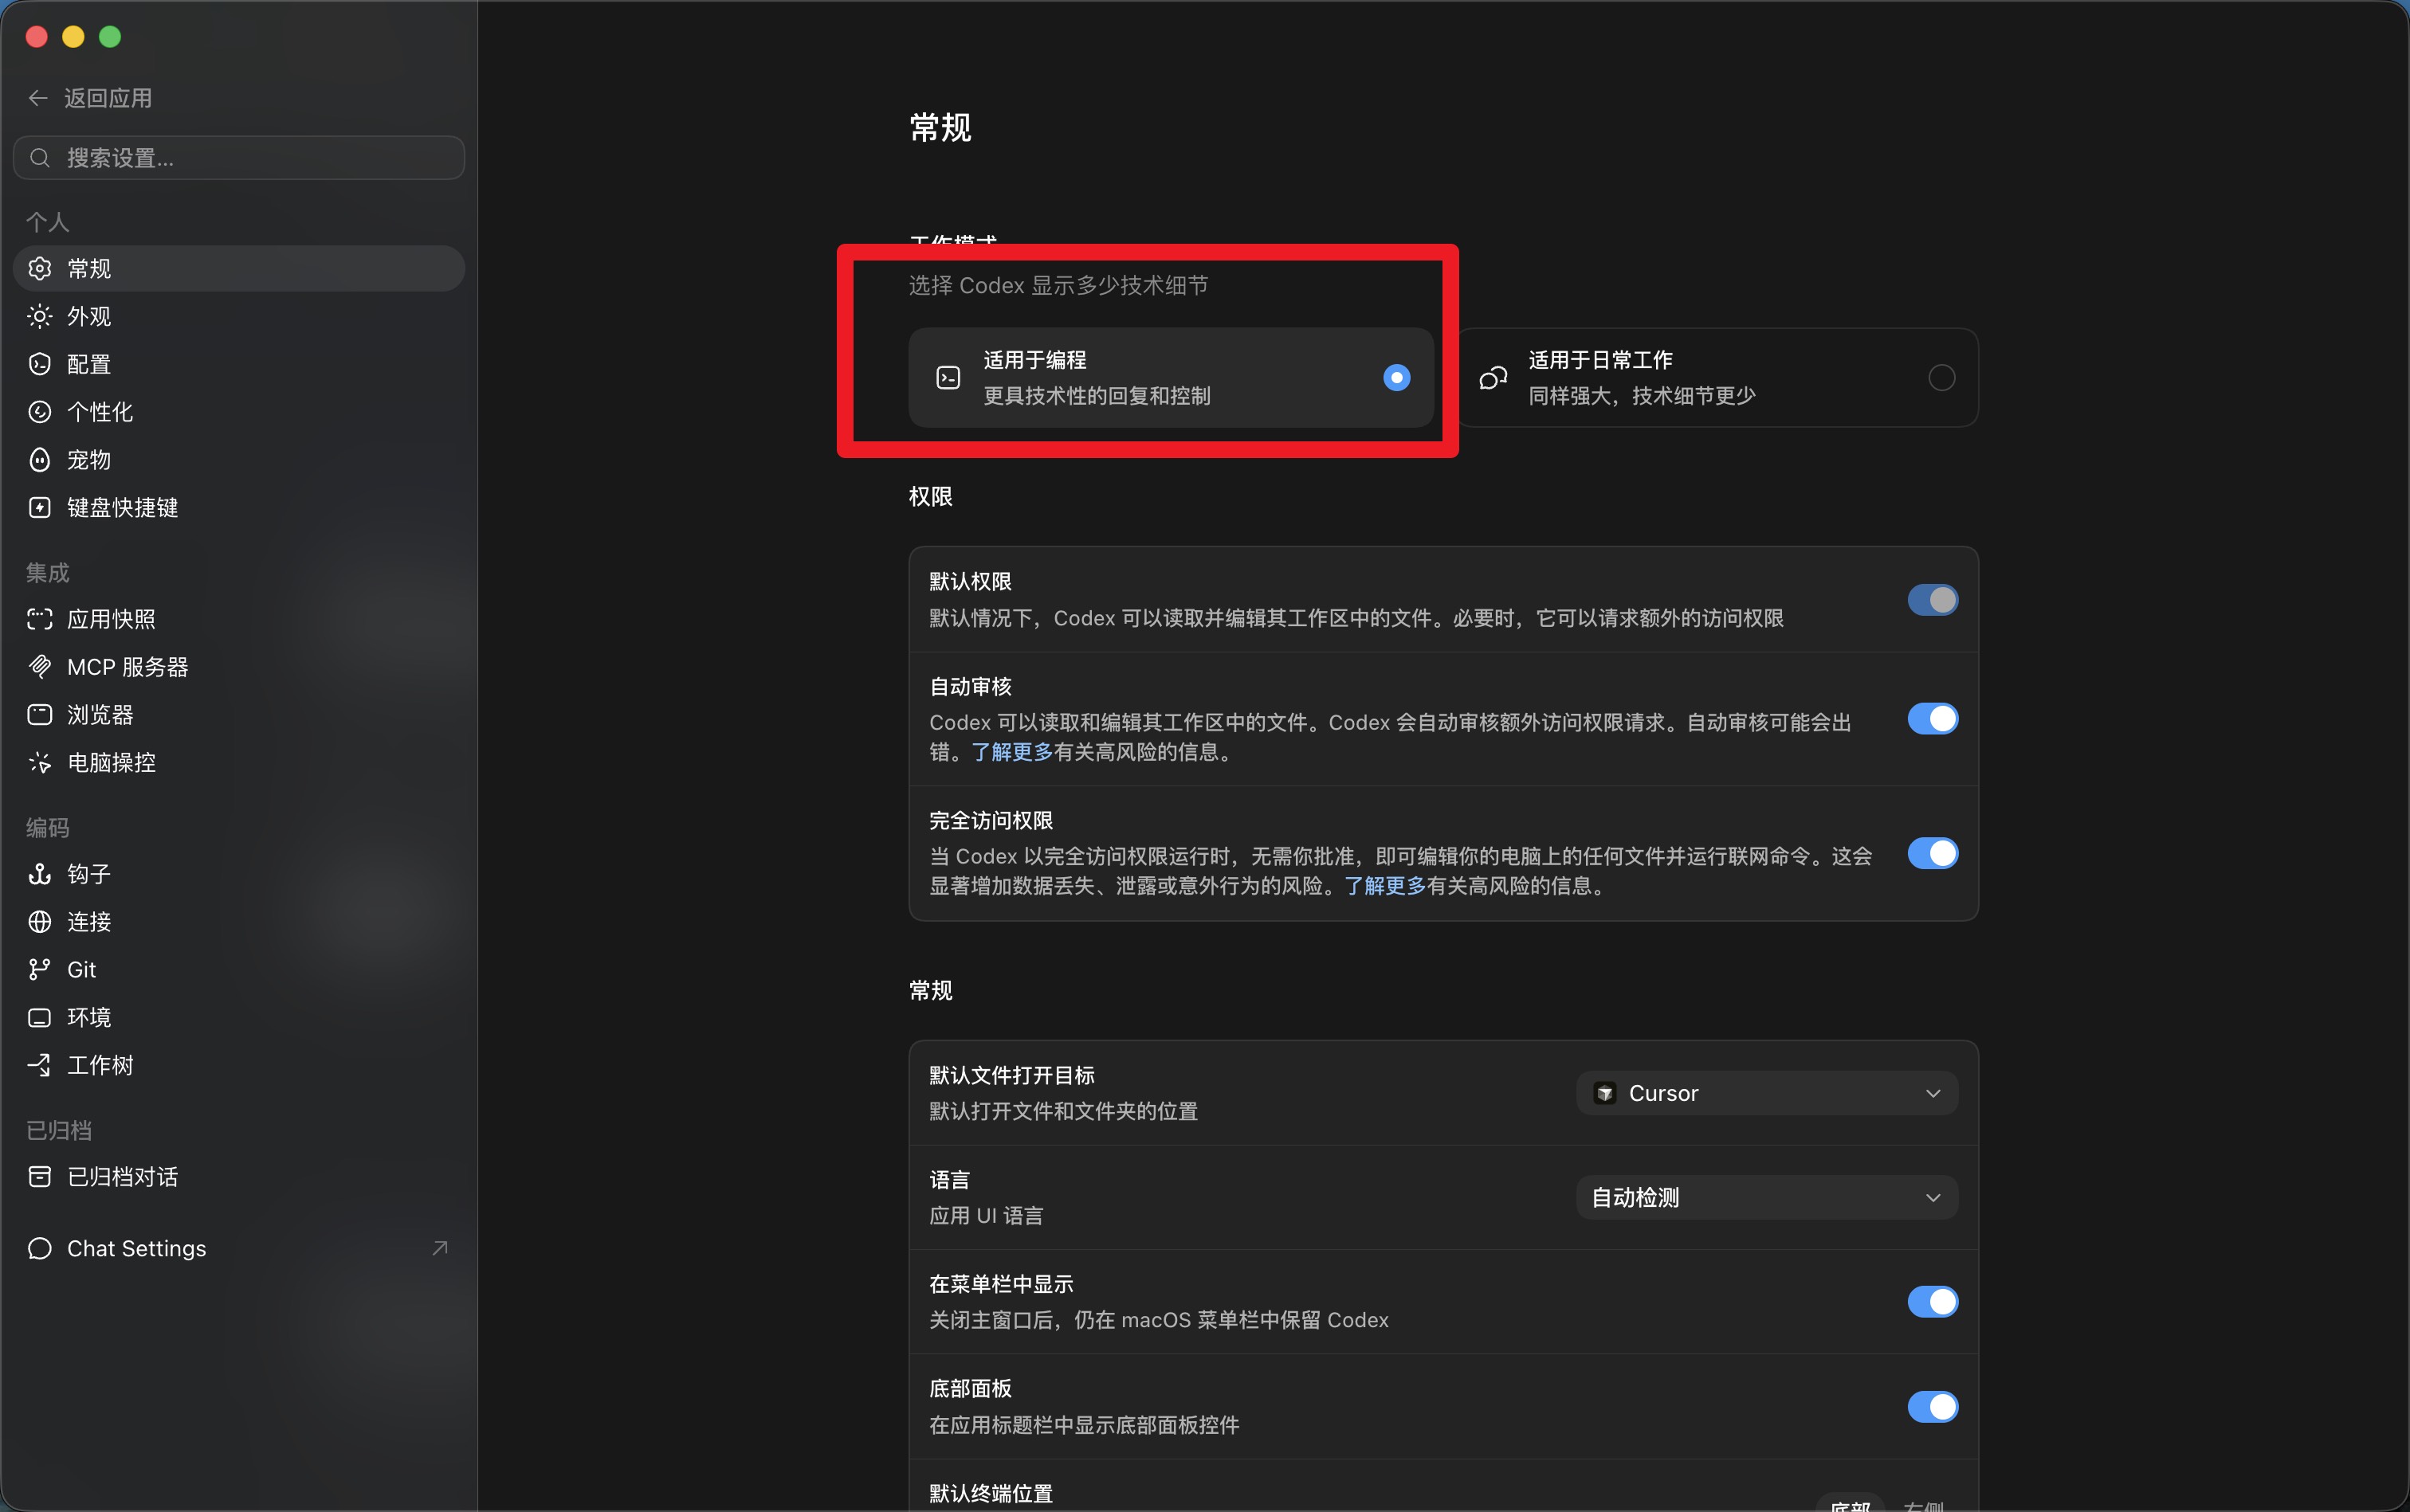This screenshot has height=1512, width=2410.
Task: Open the 语言 自动检测 dropdown
Action: pos(1767,1198)
